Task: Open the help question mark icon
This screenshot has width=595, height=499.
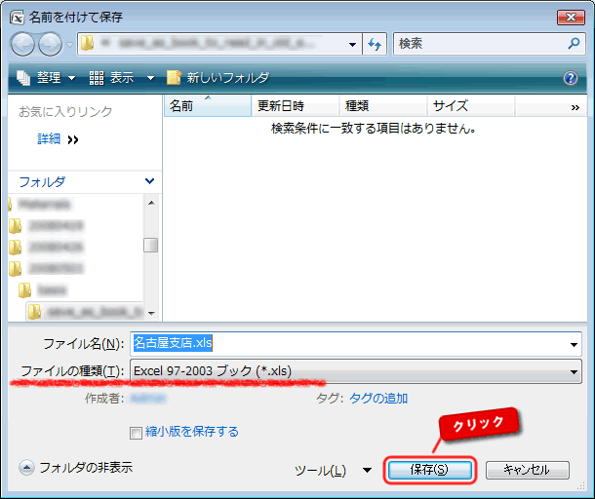Action: point(571,78)
